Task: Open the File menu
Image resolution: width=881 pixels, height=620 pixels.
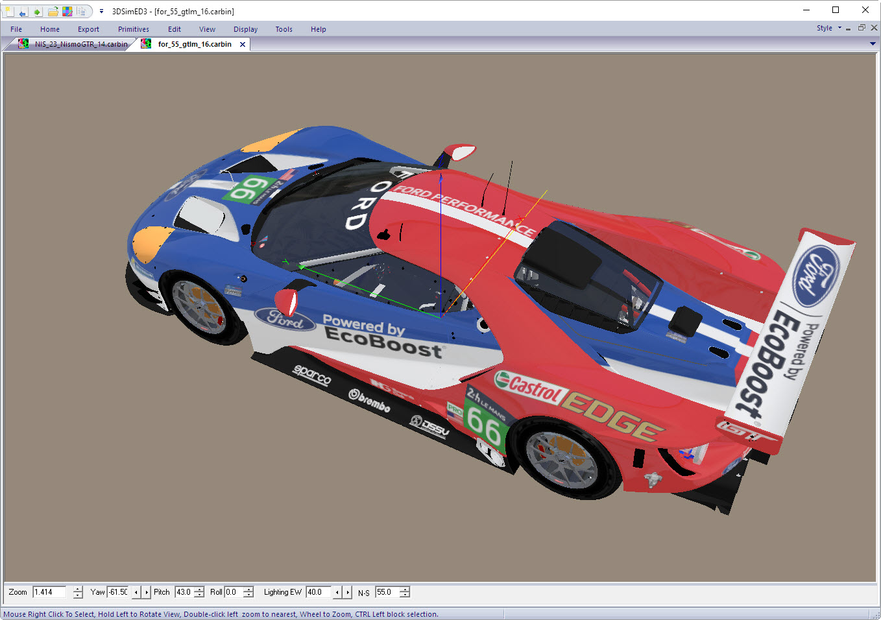Action: (x=16, y=29)
